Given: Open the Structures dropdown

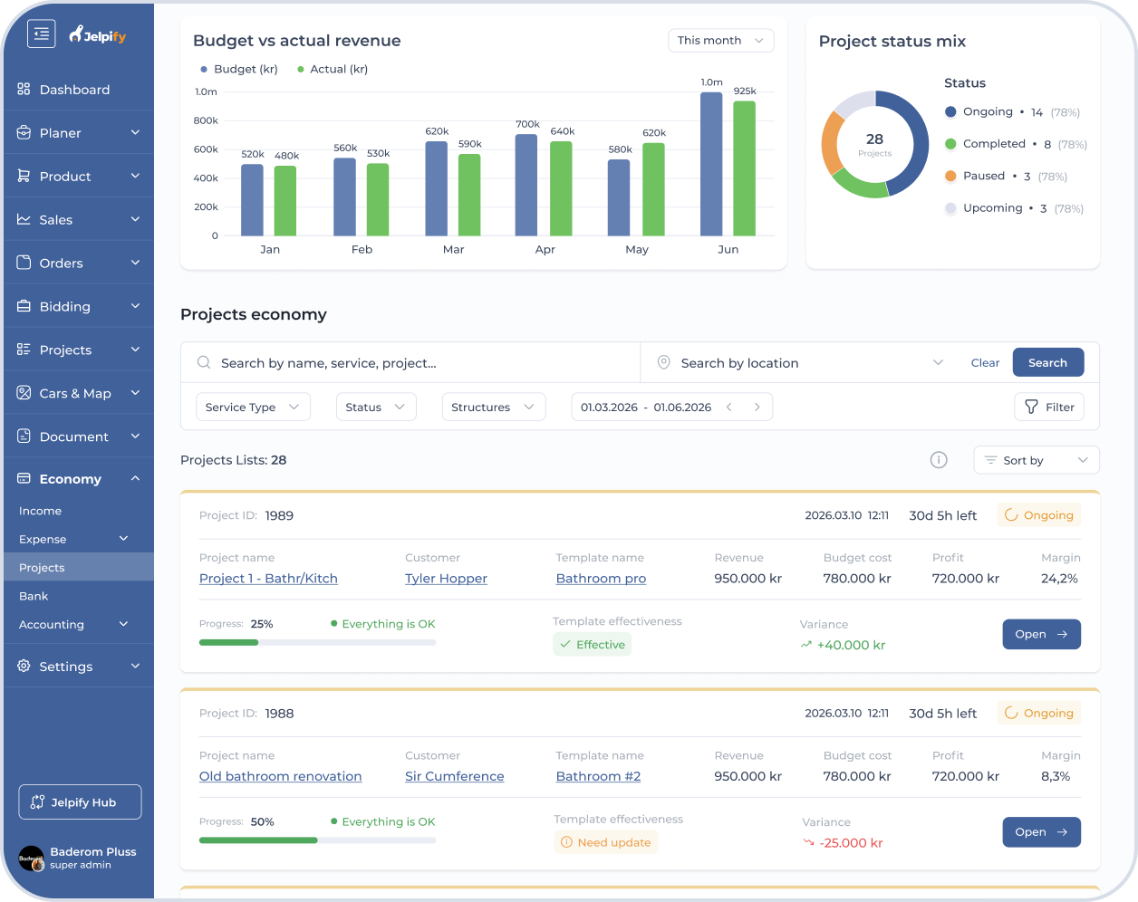Looking at the screenshot, I should click(x=494, y=408).
